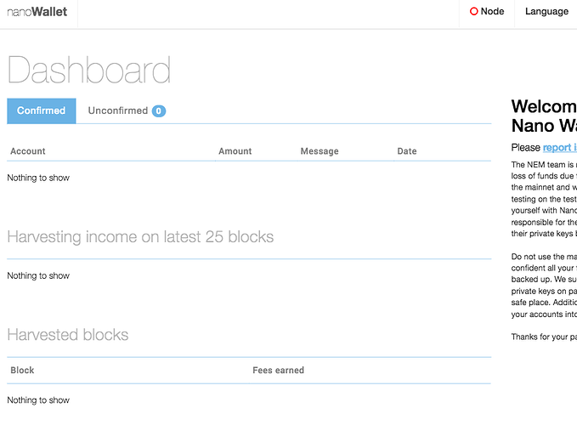Click Nothing to show under Confirmed transactions
The image size is (577, 425).
(x=38, y=178)
